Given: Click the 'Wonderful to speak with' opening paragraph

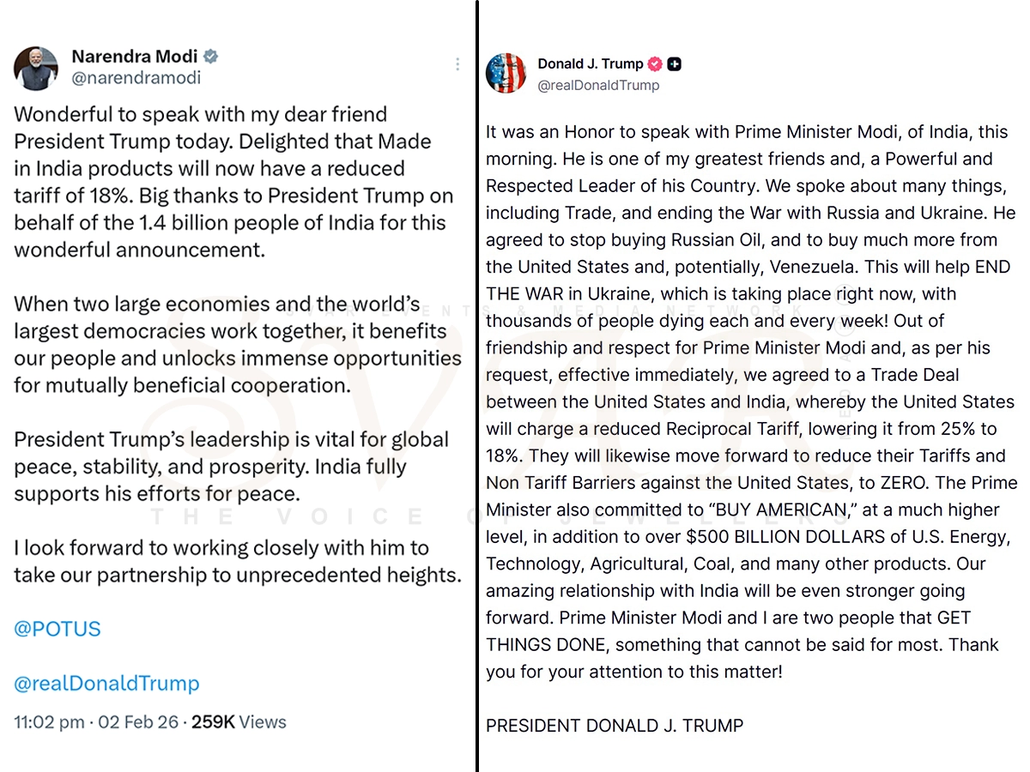Looking at the screenshot, I should tap(232, 182).
